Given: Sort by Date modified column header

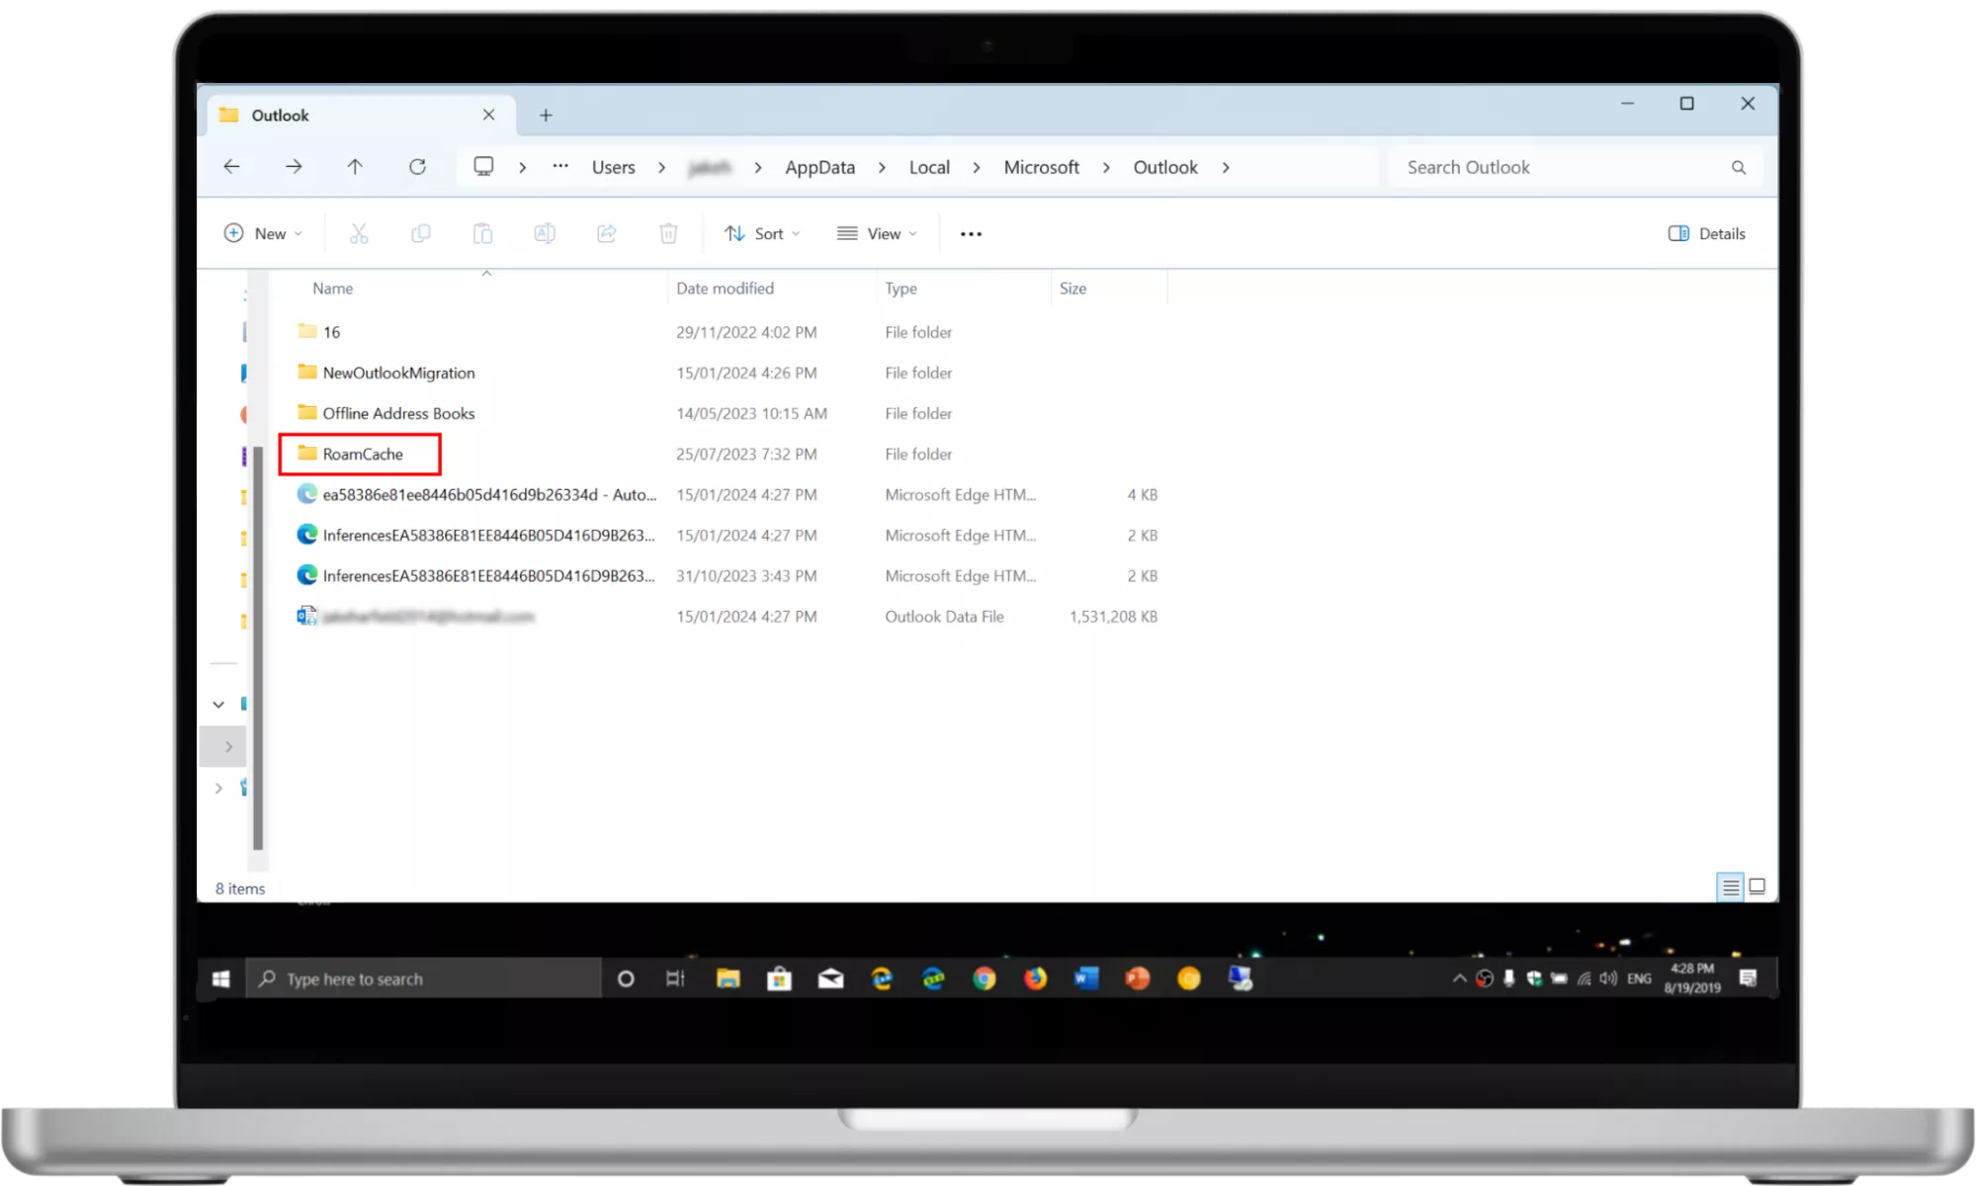Looking at the screenshot, I should pyautogui.click(x=725, y=289).
